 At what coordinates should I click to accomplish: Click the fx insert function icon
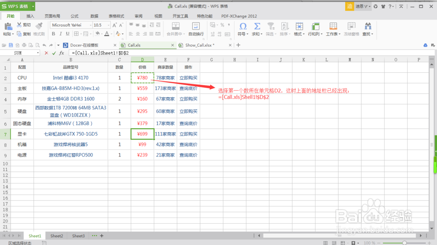pos(62,53)
